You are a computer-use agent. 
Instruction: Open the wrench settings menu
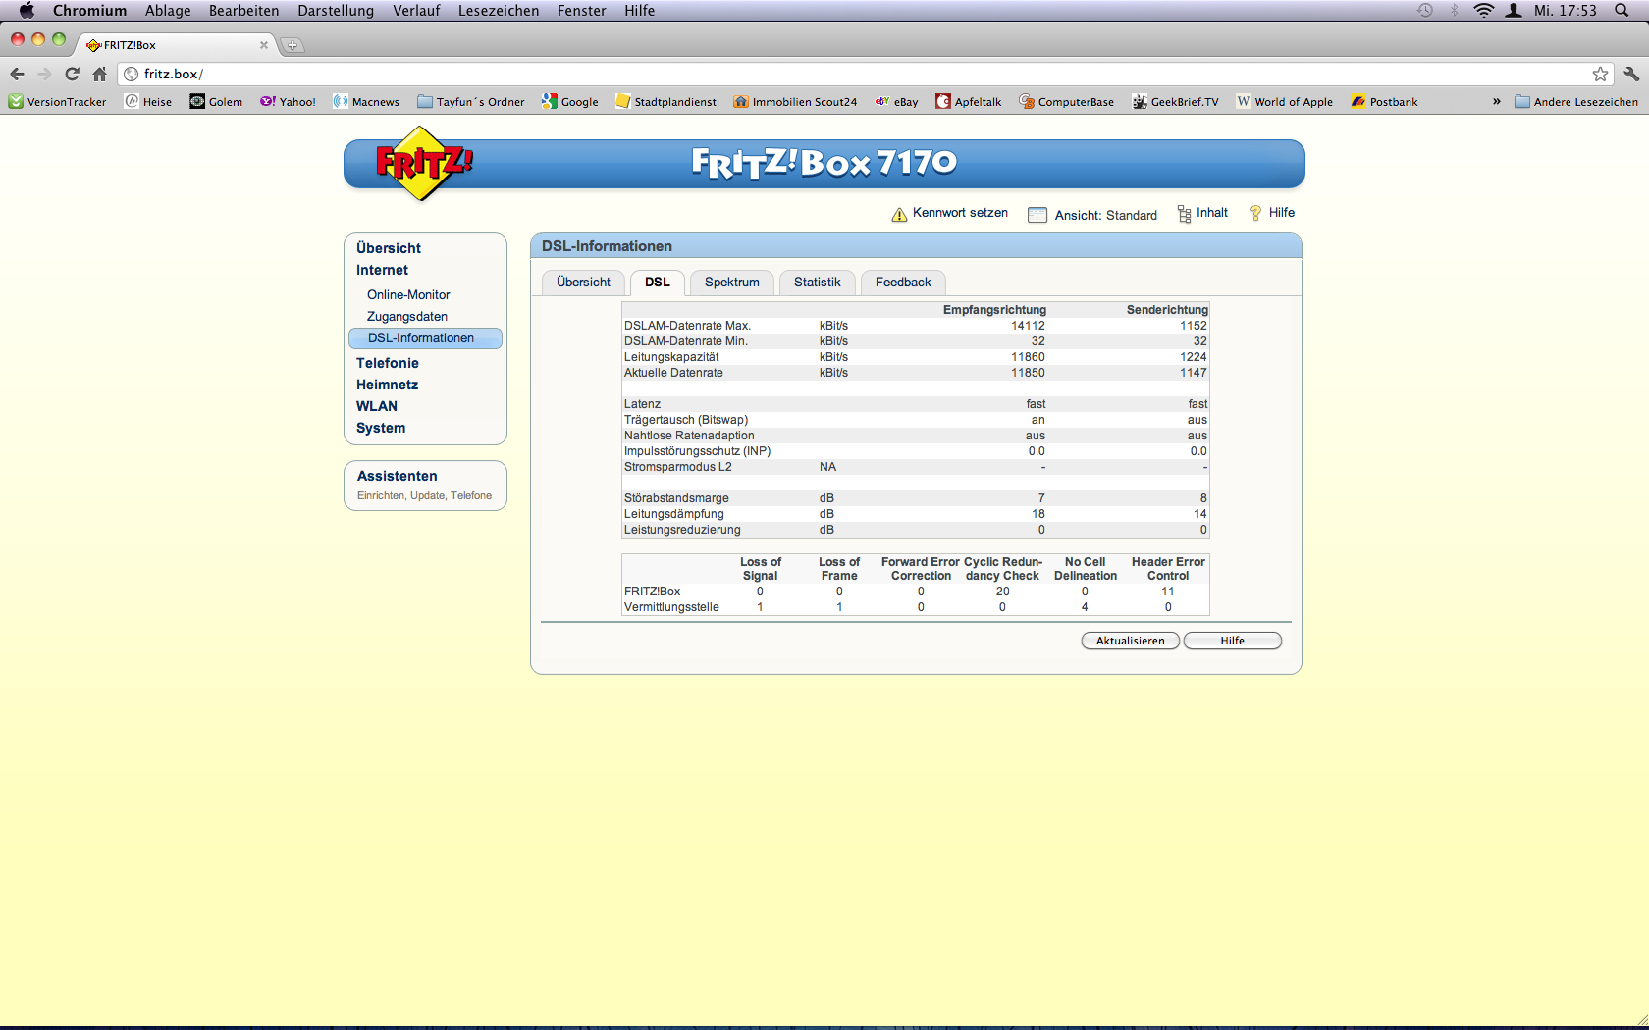(1630, 74)
